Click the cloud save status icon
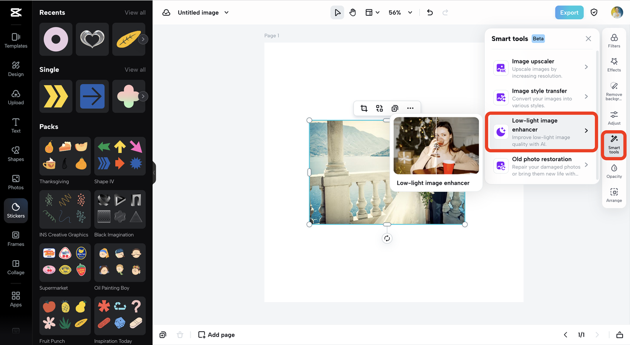 (x=166, y=12)
